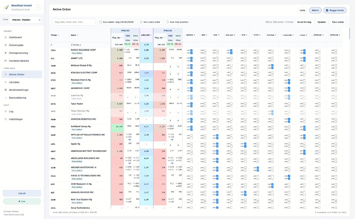The image size is (355, 219).
Task: Click the sort icon next to Kort køb
Action: 276,35
